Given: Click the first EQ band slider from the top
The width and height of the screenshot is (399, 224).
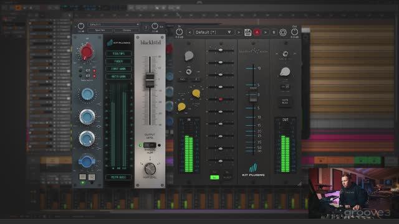Looking at the screenshot, I should pyautogui.click(x=221, y=50).
